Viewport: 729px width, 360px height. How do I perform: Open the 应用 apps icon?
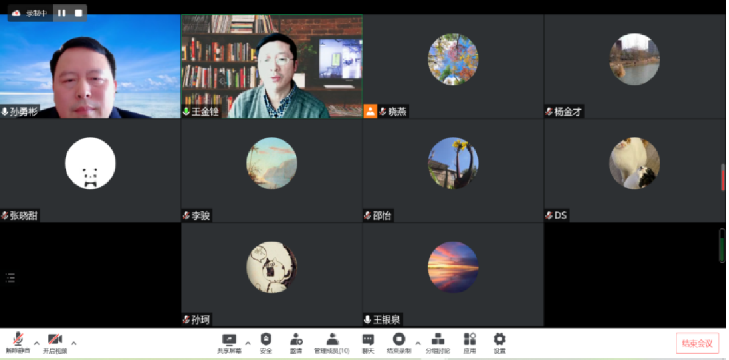point(470,342)
